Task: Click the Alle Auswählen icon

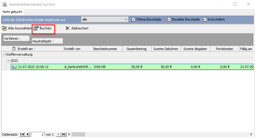Action: coord(4,28)
